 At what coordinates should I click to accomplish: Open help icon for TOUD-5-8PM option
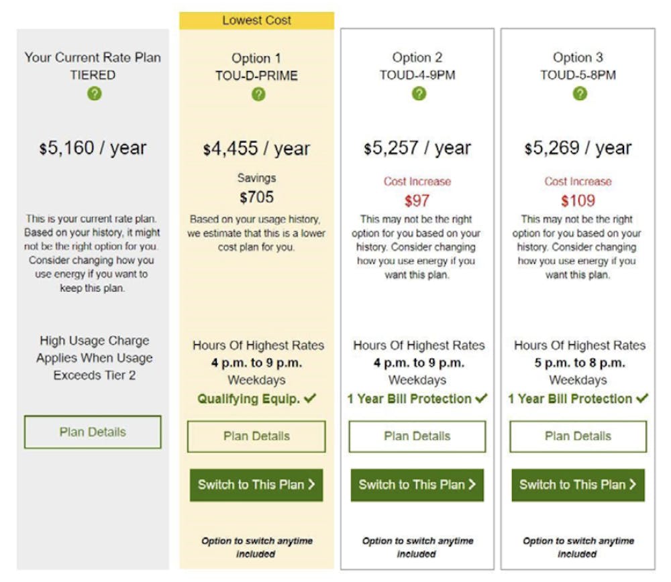click(x=580, y=93)
